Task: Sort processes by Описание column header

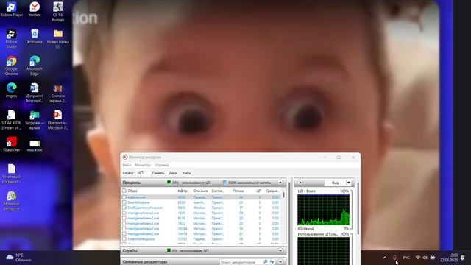Action: [200, 191]
